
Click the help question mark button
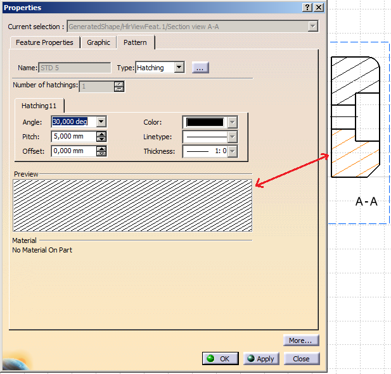tap(307, 8)
